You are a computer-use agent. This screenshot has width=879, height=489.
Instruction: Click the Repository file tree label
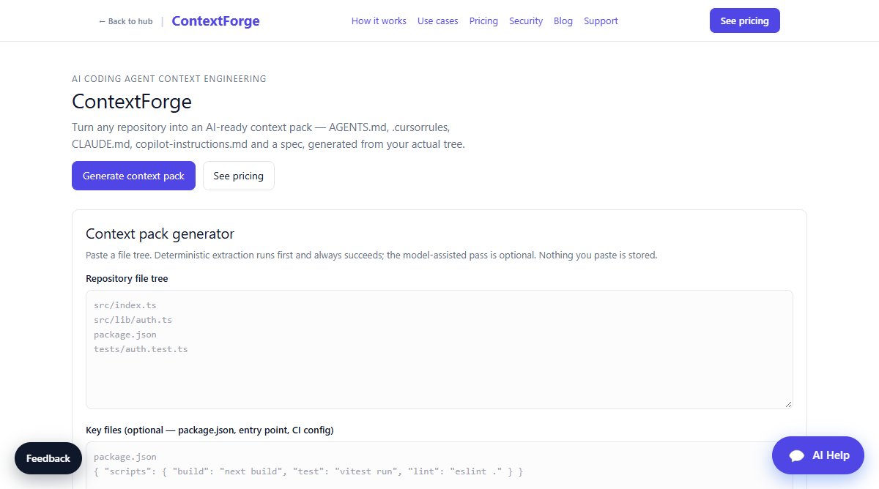[127, 278]
